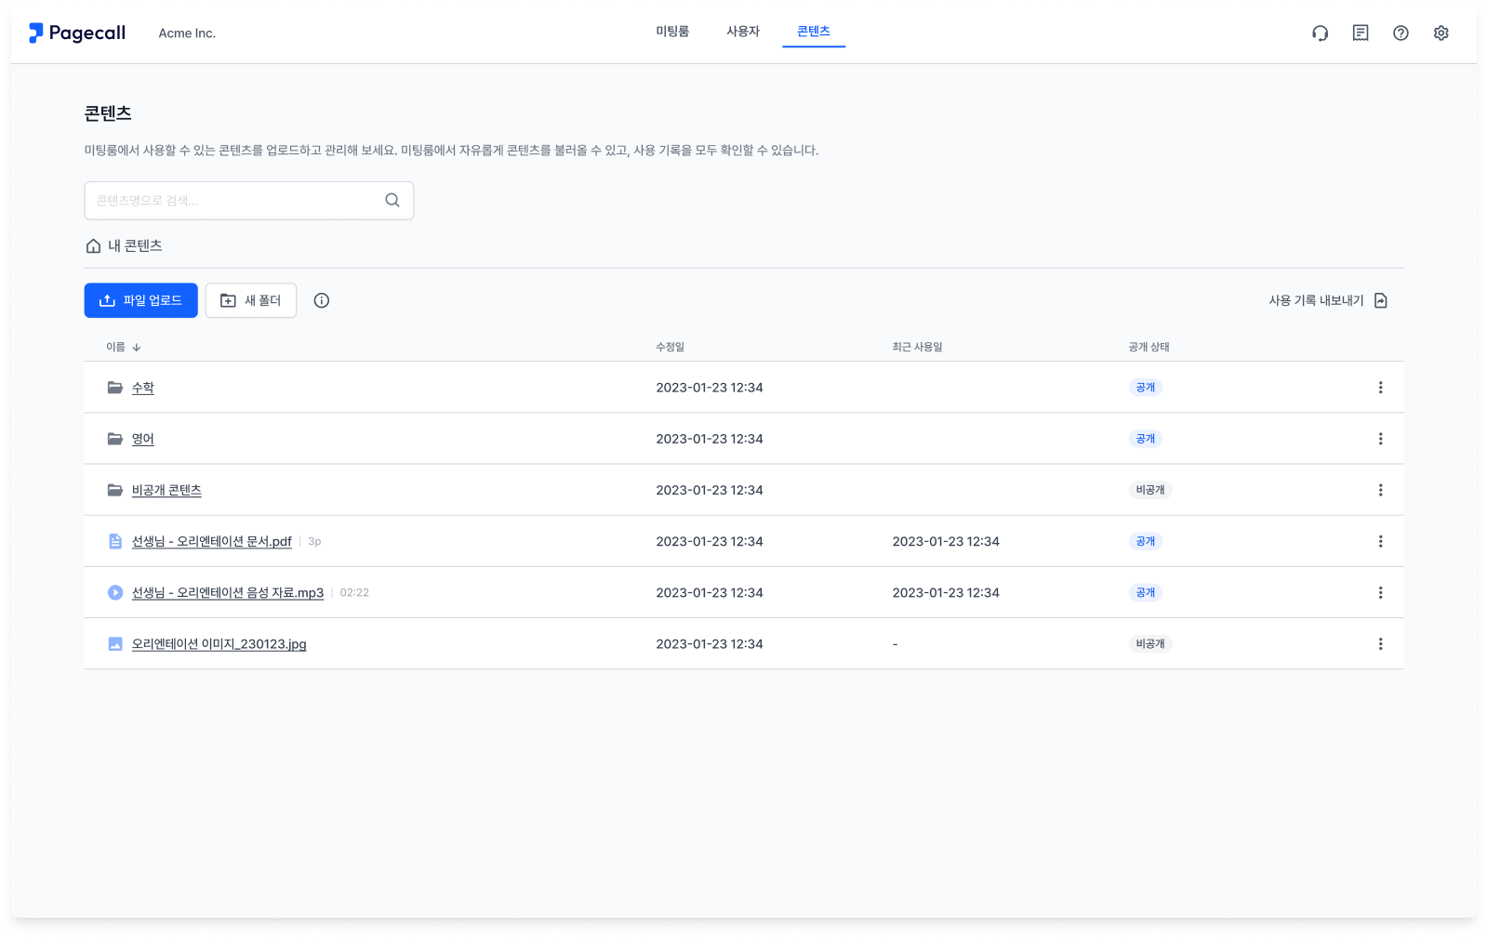Open the 영어 folder link

[143, 439]
